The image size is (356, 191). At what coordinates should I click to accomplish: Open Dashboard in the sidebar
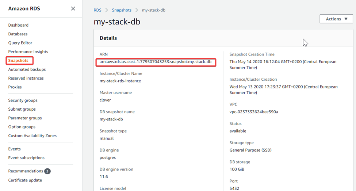point(18,25)
